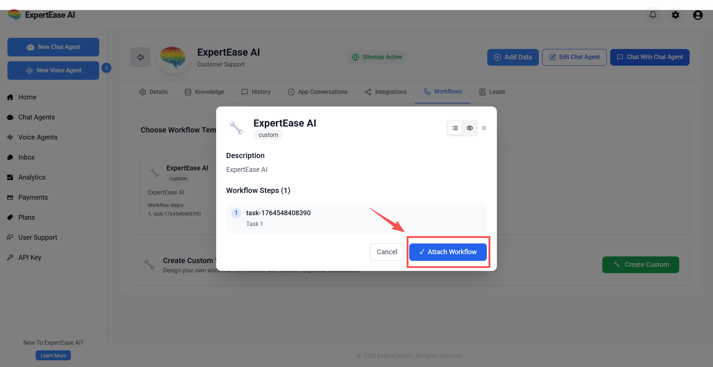Click Cancel in the workflow dialog
Viewport: 713px width, 367px height.
(387, 252)
